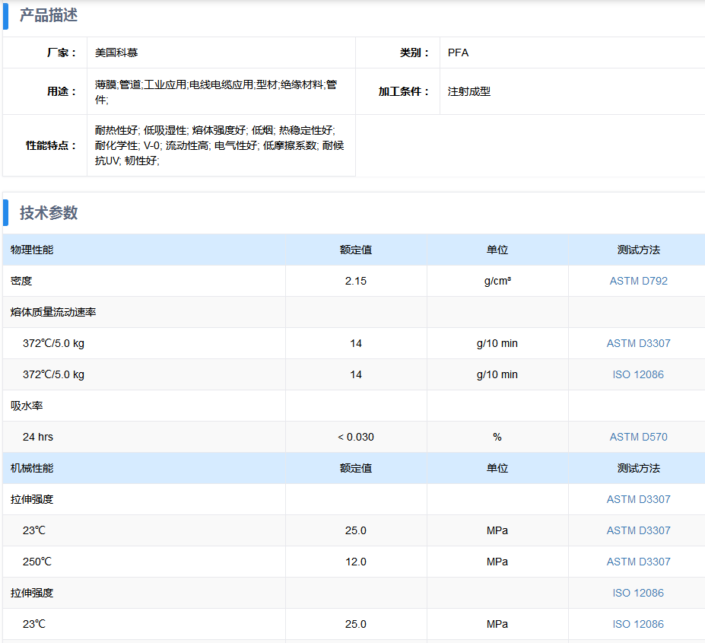Click the 机械性能 table header
The height and width of the screenshot is (643, 705).
32,468
